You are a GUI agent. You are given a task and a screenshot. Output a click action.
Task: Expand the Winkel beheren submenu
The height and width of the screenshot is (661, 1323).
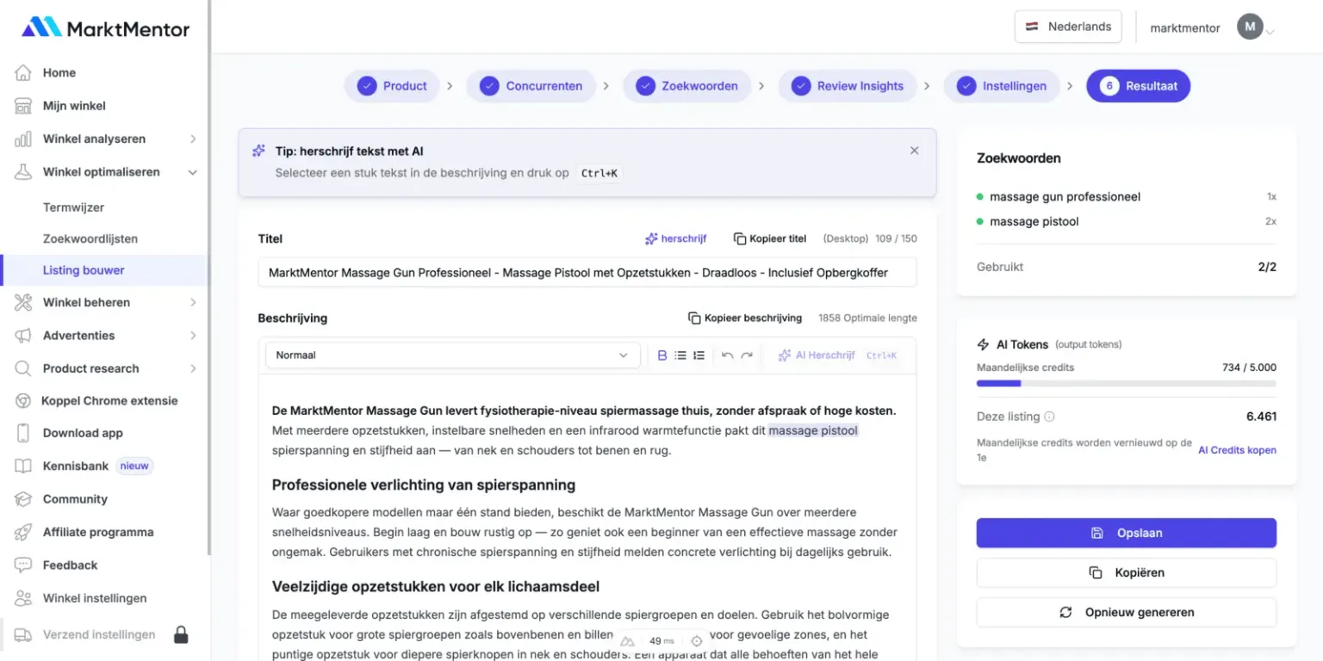[x=193, y=303]
